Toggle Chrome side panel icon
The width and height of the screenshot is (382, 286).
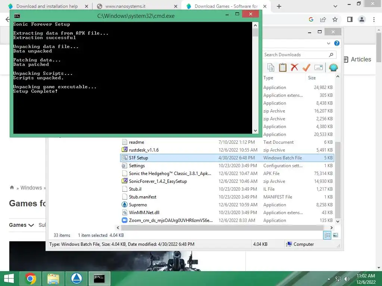[350, 19]
